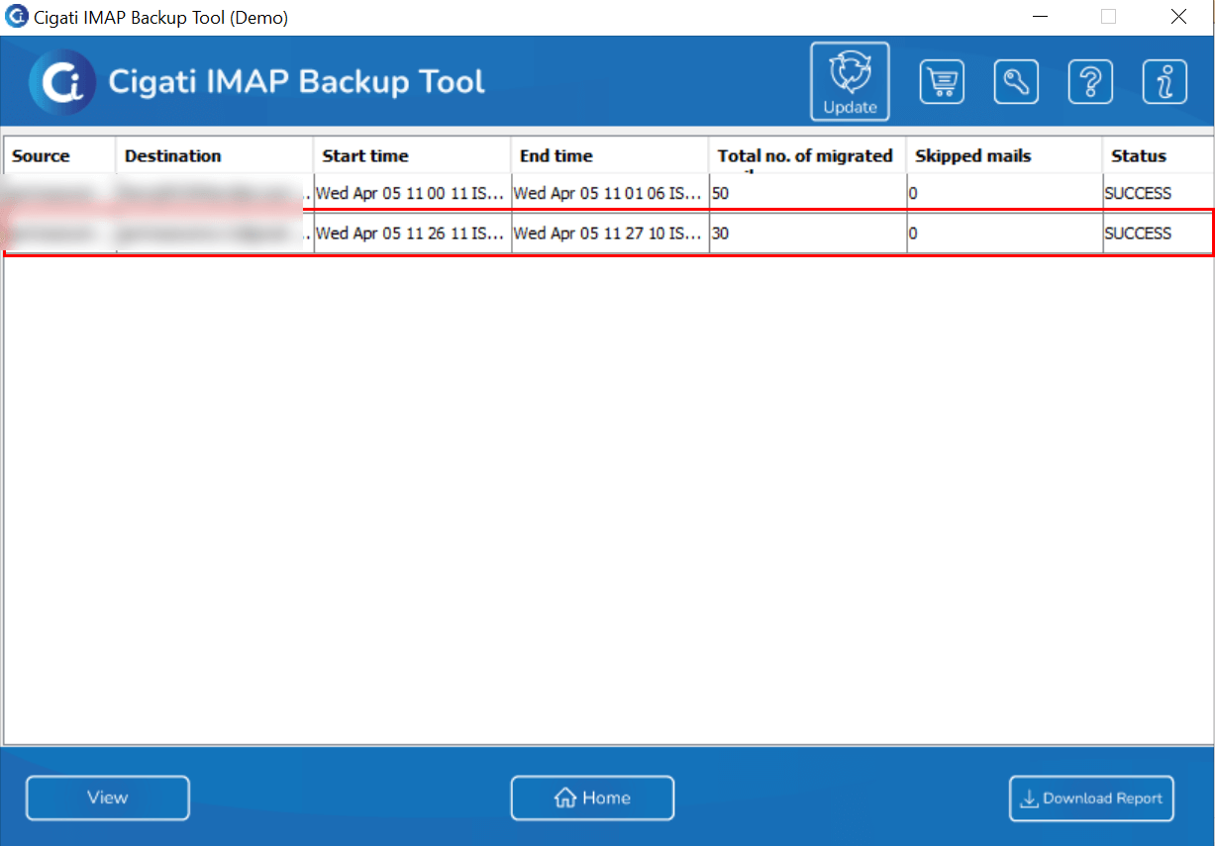Viewport: 1215px width, 846px height.
Task: Click the Update icon in the header
Action: click(850, 81)
